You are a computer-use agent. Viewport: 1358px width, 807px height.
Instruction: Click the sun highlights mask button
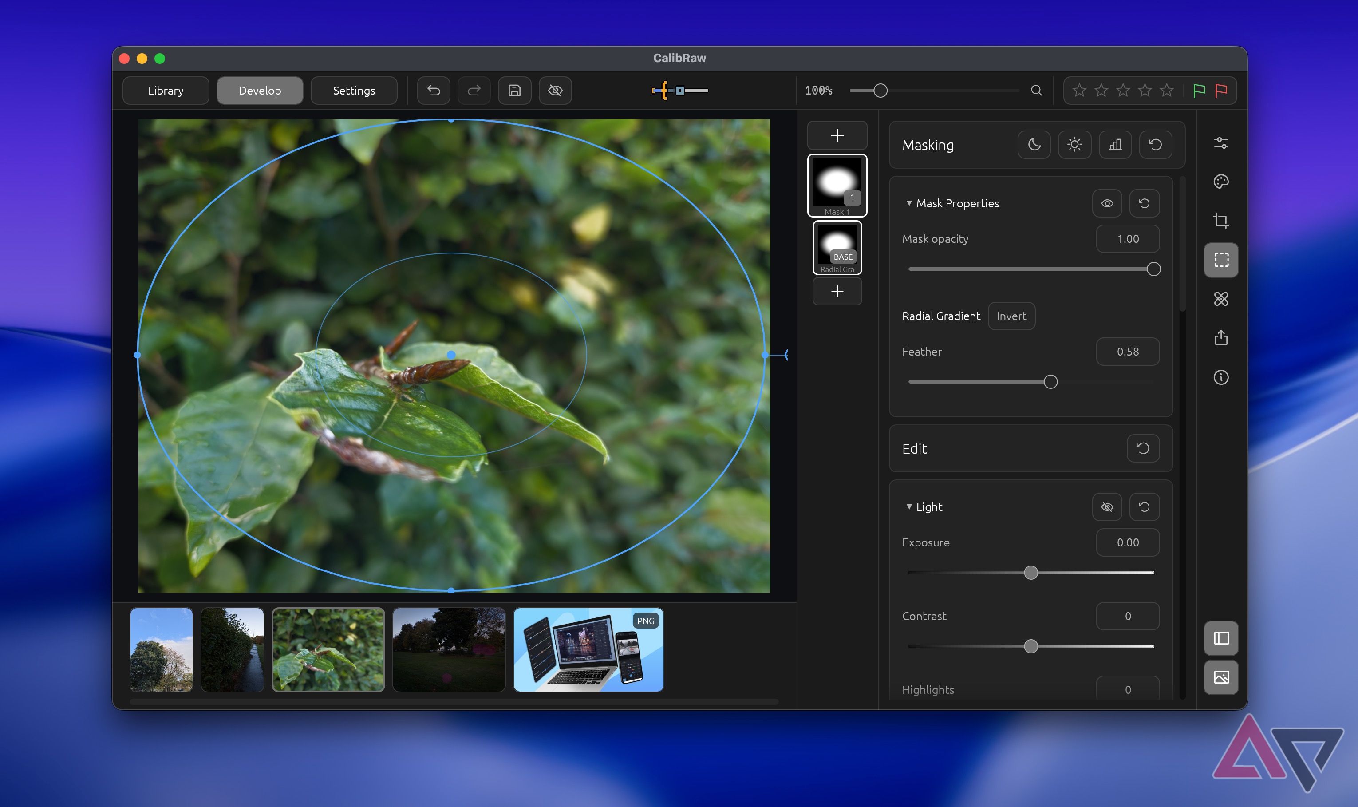[x=1074, y=145]
